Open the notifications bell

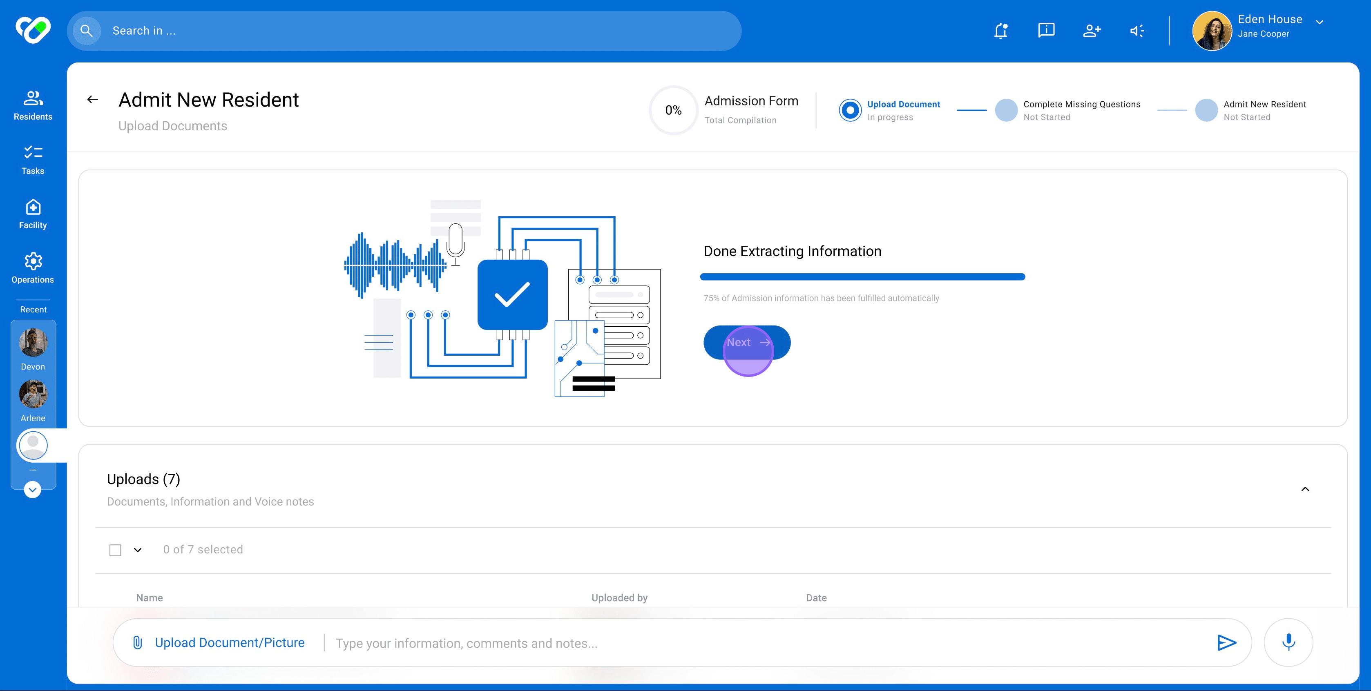(x=1001, y=31)
